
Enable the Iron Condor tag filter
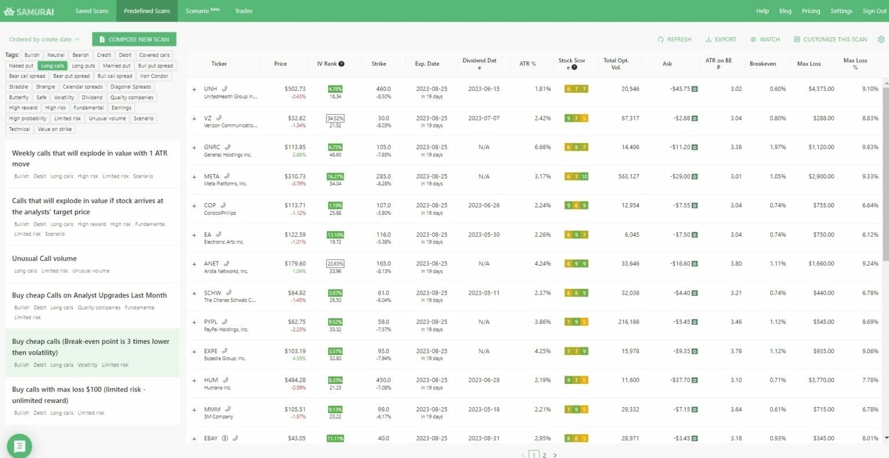pos(155,76)
